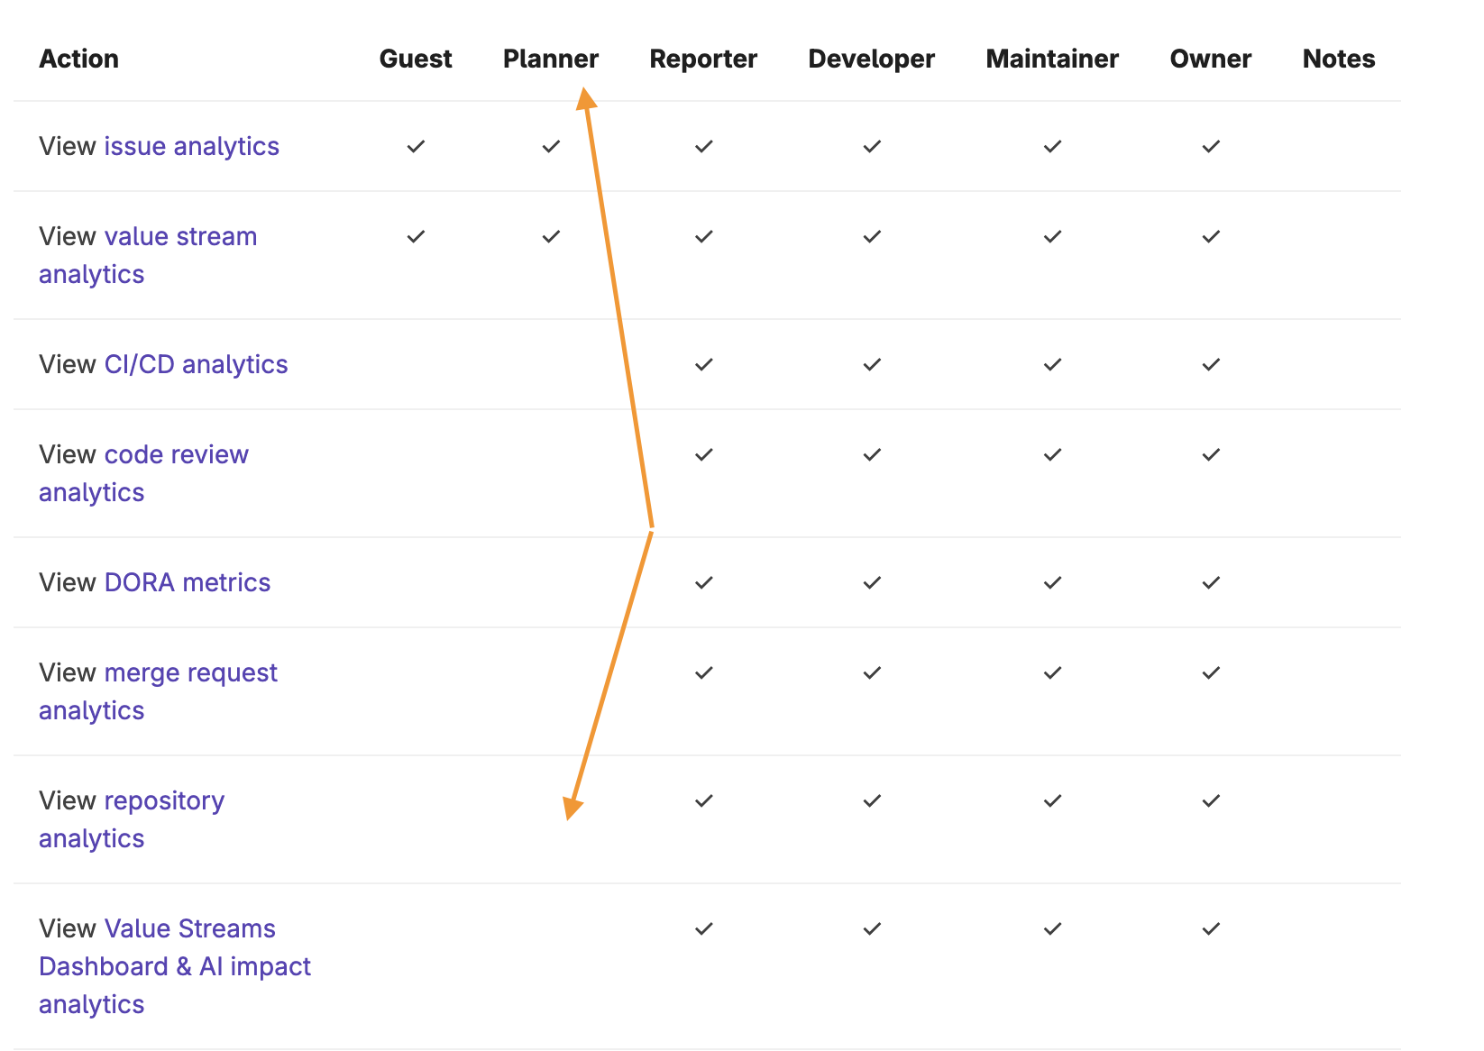1484x1051 pixels.
Task: Click Owner checkmark for merge request analytics
Action: [x=1211, y=672]
